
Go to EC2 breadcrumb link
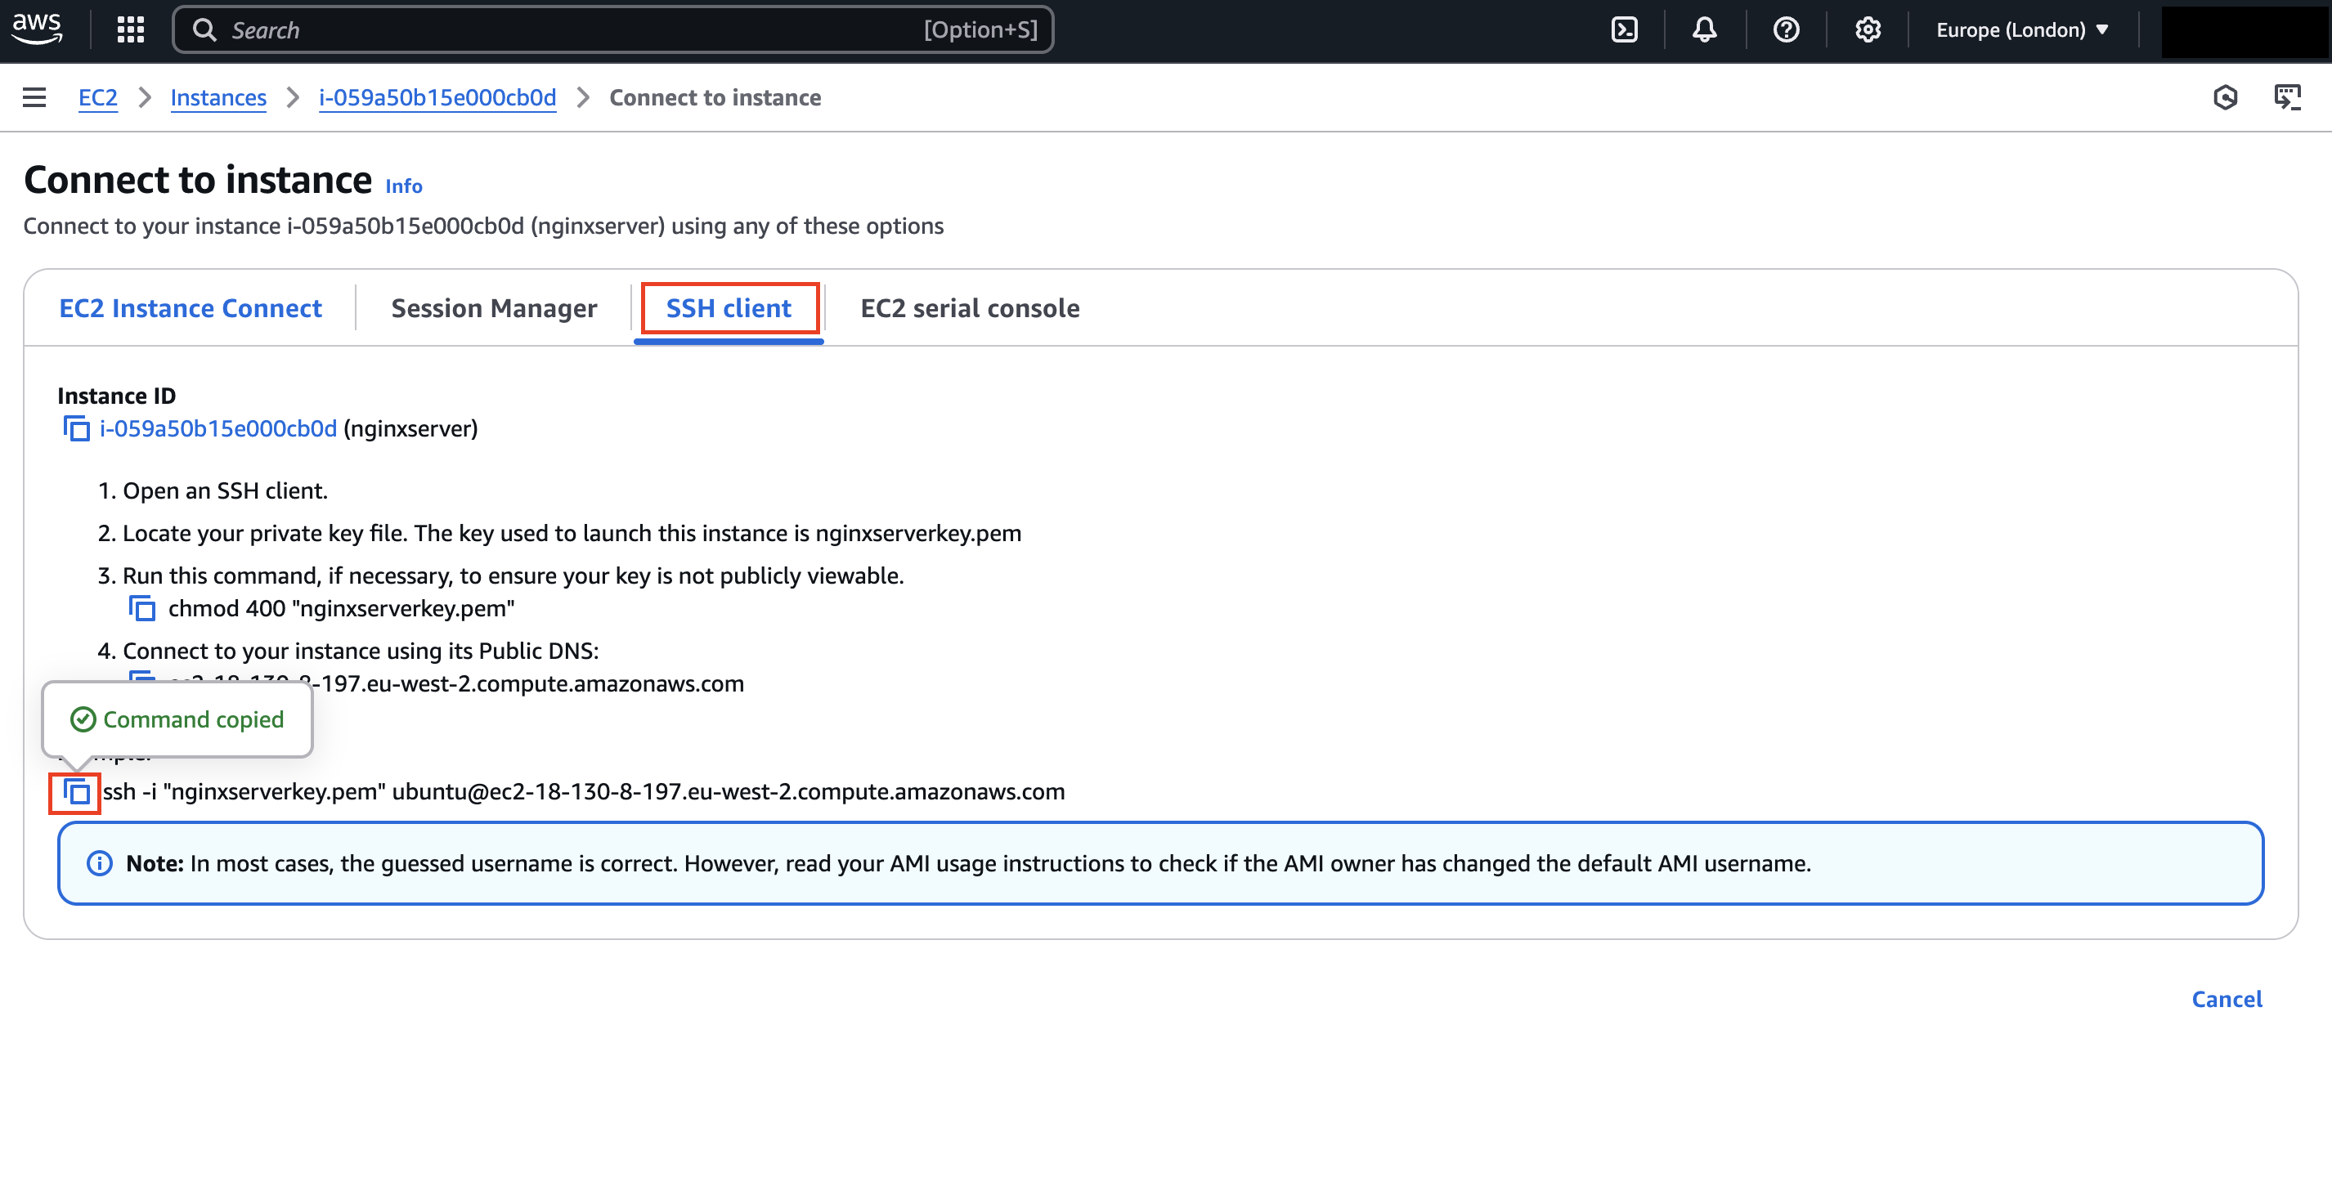click(x=98, y=98)
